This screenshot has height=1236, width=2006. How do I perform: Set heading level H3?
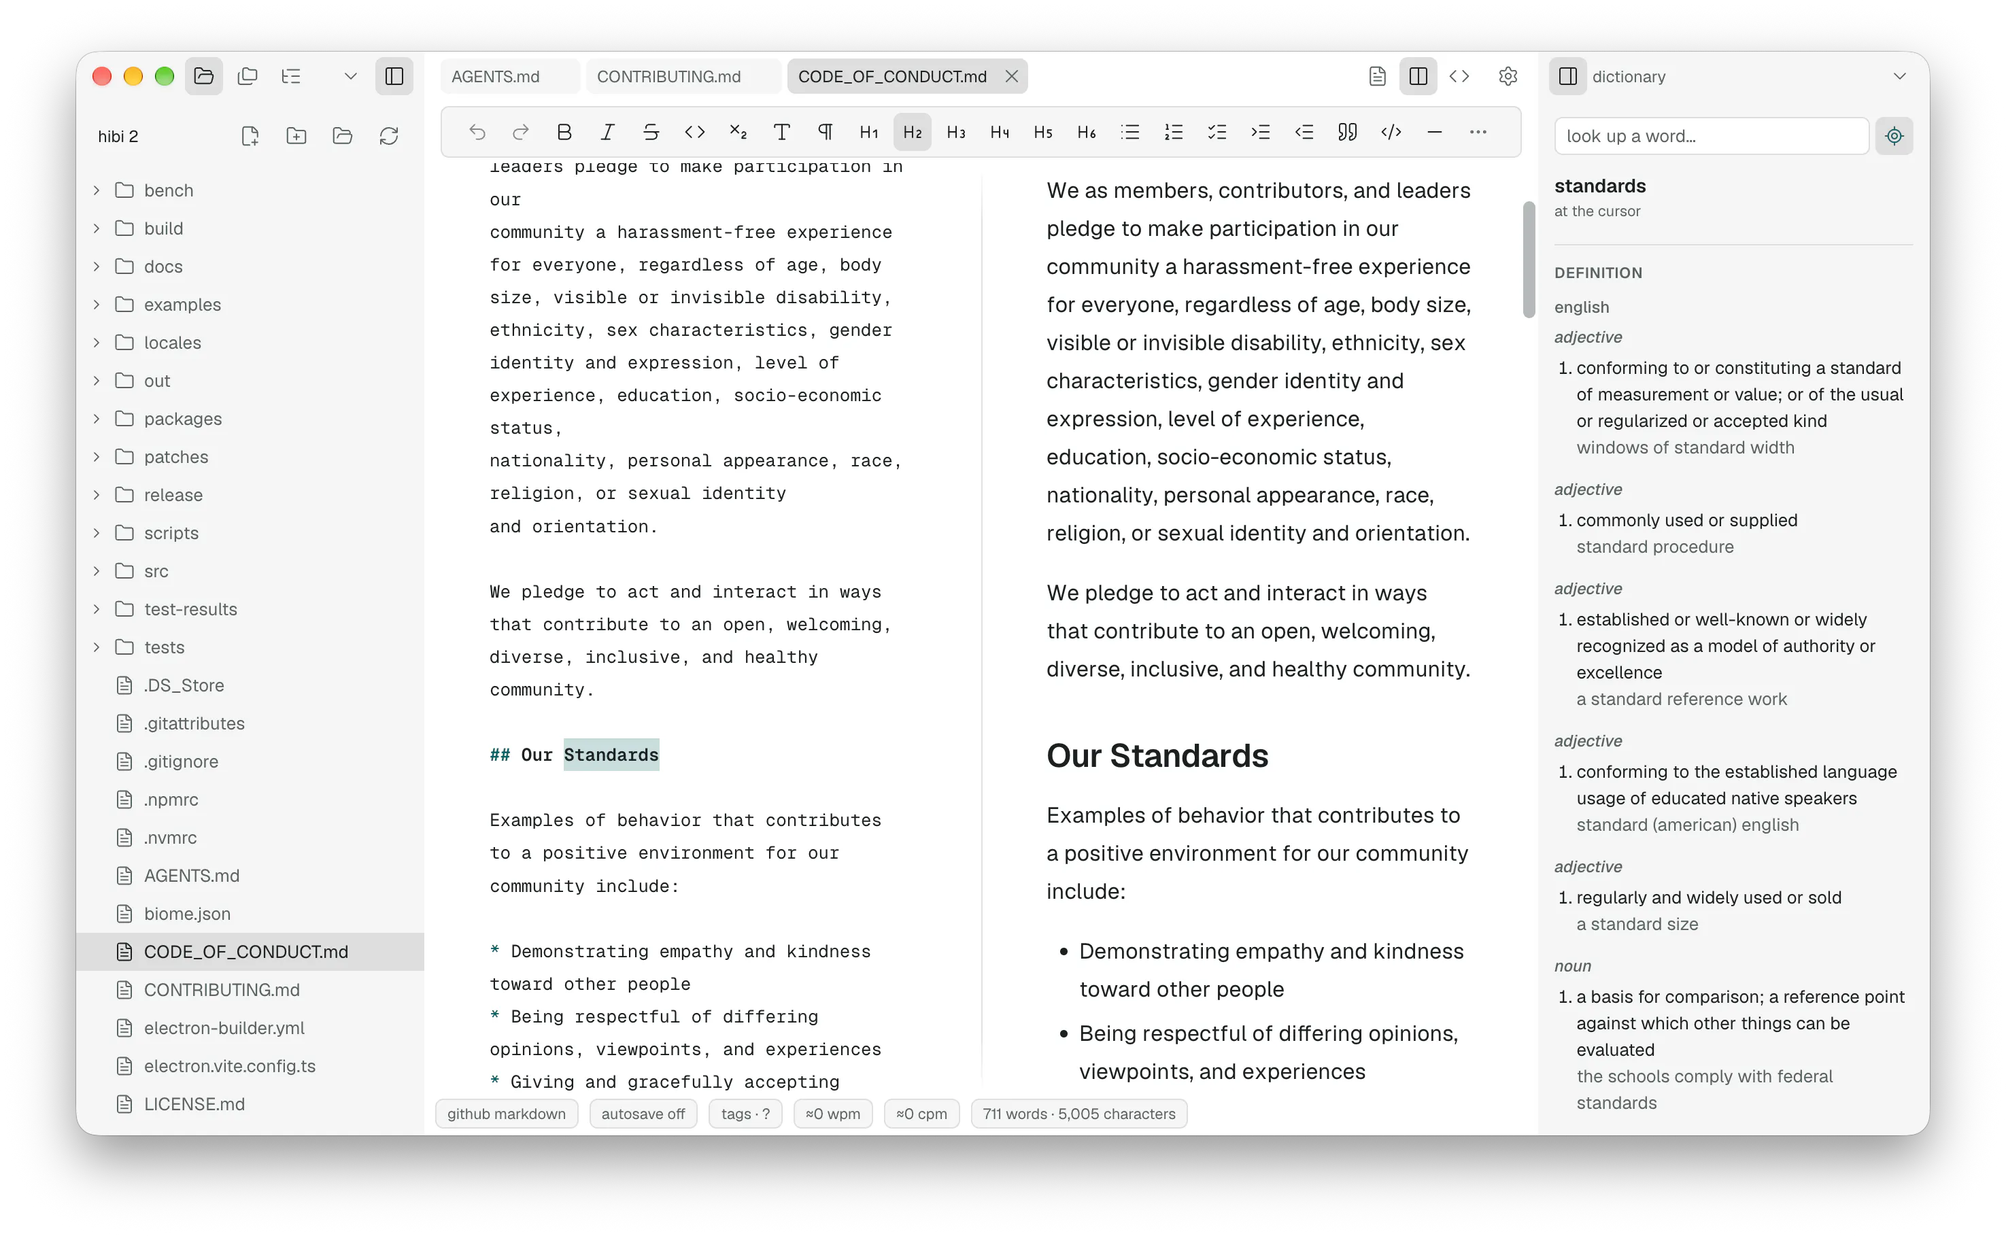955,132
